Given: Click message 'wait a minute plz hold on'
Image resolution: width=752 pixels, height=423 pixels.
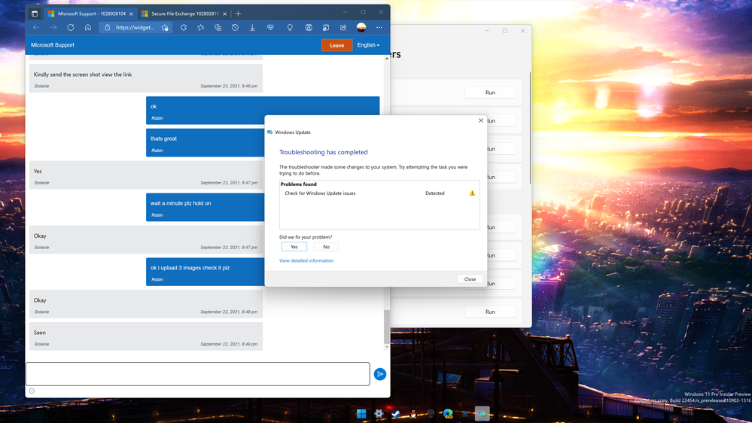Looking at the screenshot, I should [205, 207].
